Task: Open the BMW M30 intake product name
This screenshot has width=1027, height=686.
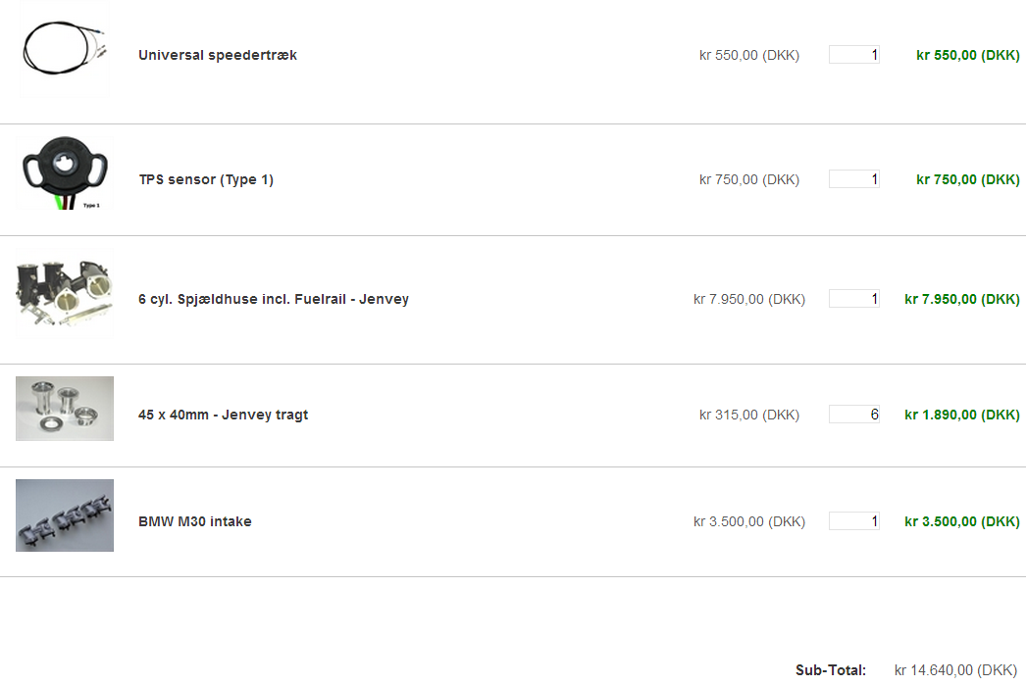Action: [195, 521]
